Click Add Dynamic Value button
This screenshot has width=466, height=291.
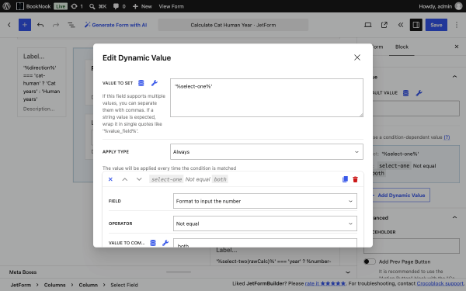click(x=402, y=195)
